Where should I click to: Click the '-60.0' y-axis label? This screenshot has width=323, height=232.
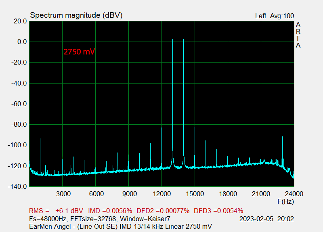click(19, 104)
